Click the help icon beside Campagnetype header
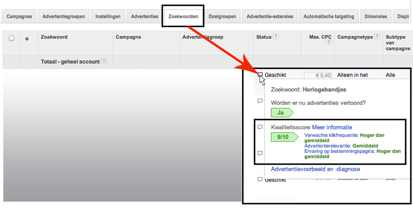 (x=377, y=37)
